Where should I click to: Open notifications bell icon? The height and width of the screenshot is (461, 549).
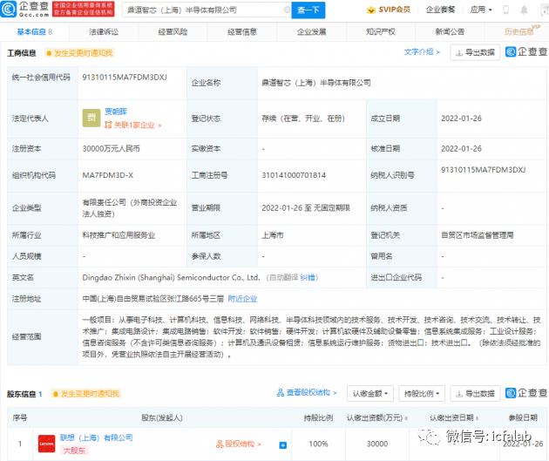(x=524, y=10)
